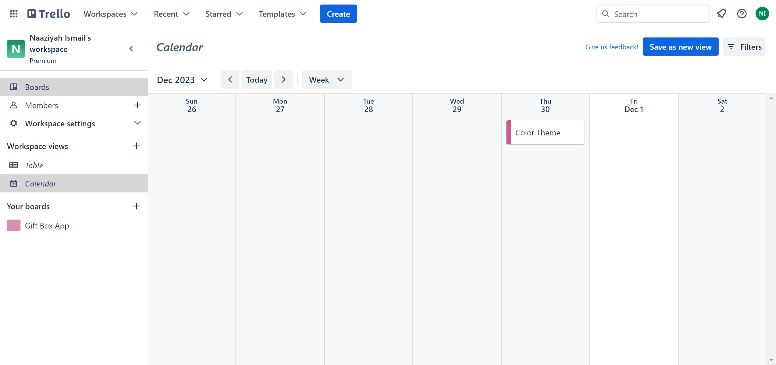
Task: Open the Templates dropdown menu
Action: (x=282, y=14)
